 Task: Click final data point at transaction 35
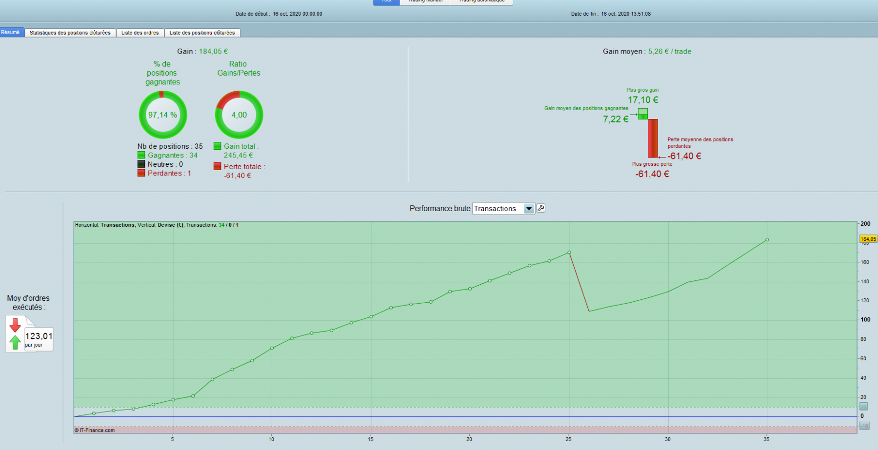(767, 239)
